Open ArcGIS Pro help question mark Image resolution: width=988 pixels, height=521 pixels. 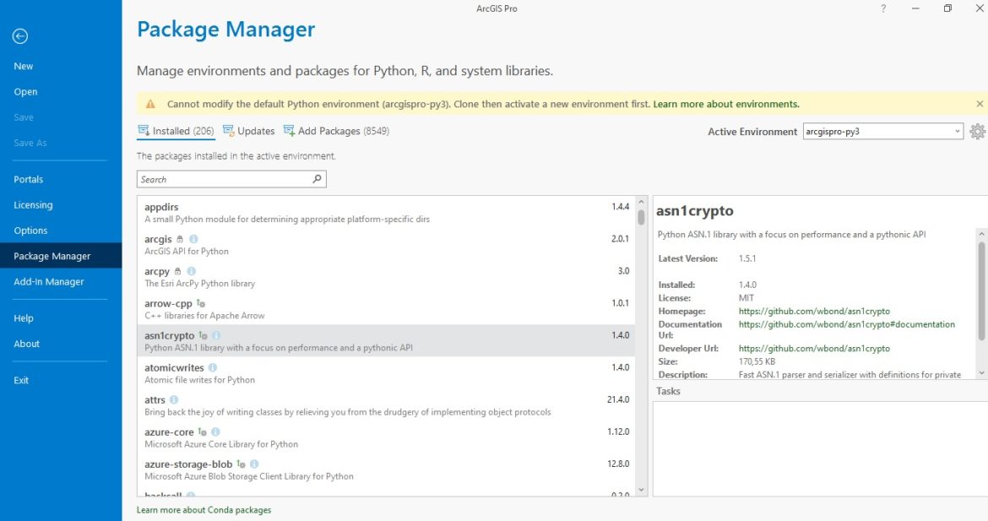tap(883, 8)
